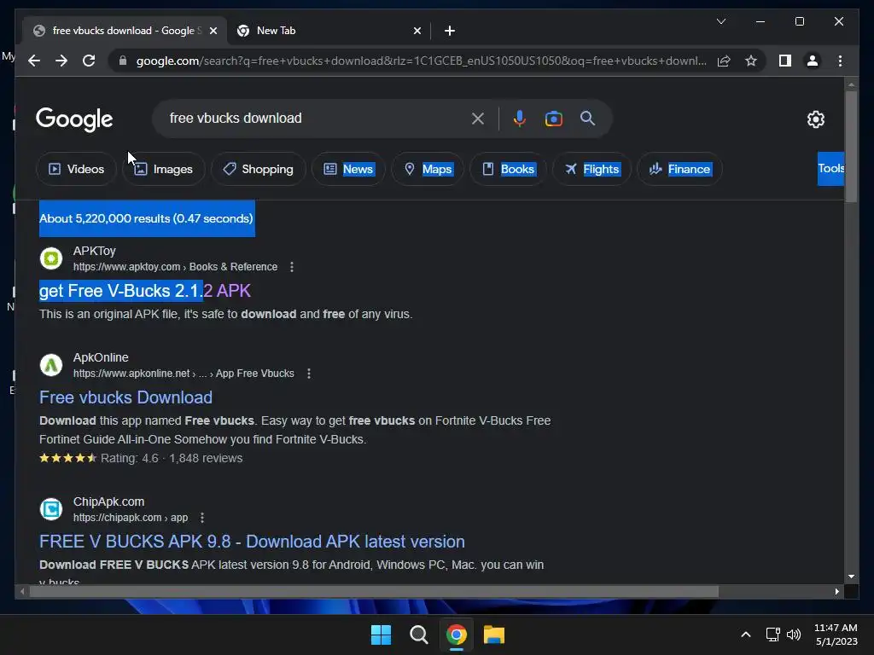Clear the search box text
Image resolution: width=874 pixels, height=655 pixels.
[478, 118]
